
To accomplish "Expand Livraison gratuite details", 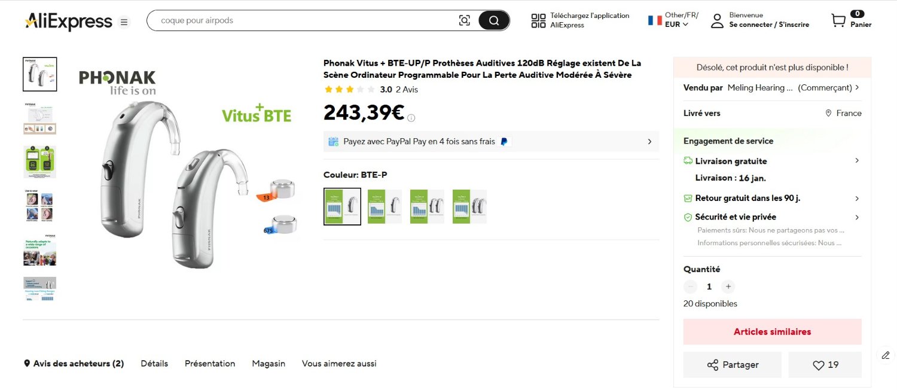I will [857, 161].
